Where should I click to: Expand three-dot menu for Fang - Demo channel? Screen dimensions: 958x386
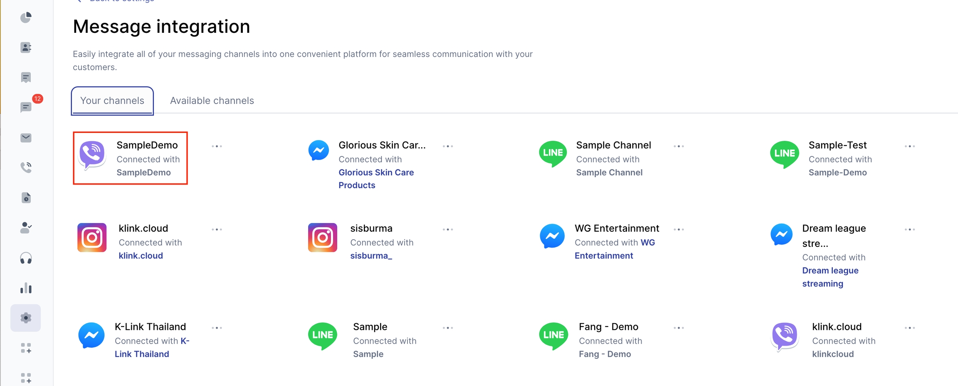679,328
